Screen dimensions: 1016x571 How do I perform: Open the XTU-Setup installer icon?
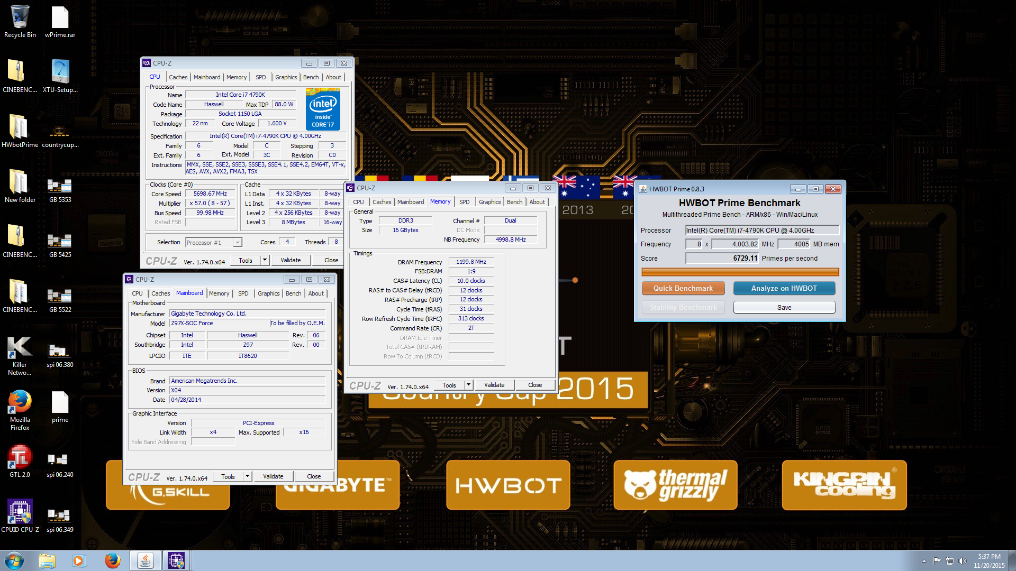pyautogui.click(x=60, y=77)
